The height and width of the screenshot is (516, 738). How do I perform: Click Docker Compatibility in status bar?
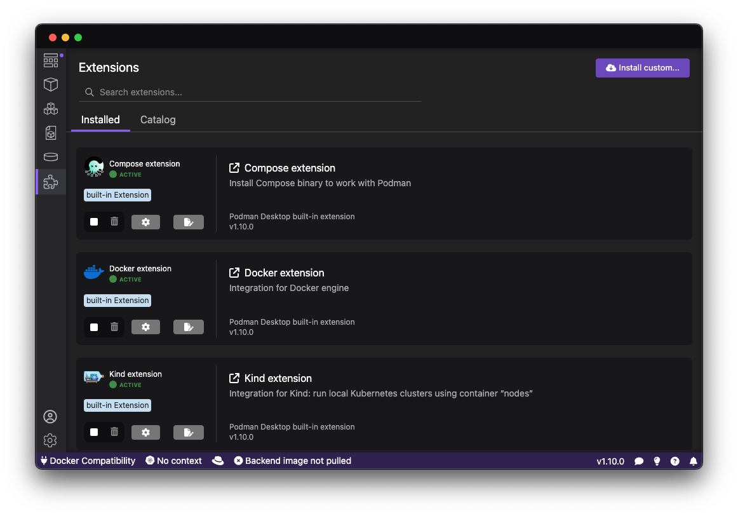pyautogui.click(x=88, y=461)
